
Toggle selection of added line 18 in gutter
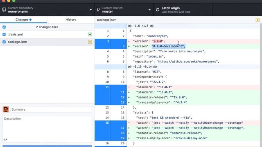[111, 133]
